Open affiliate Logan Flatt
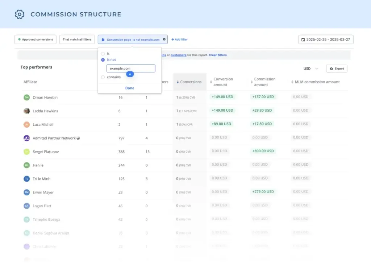 tap(42, 206)
